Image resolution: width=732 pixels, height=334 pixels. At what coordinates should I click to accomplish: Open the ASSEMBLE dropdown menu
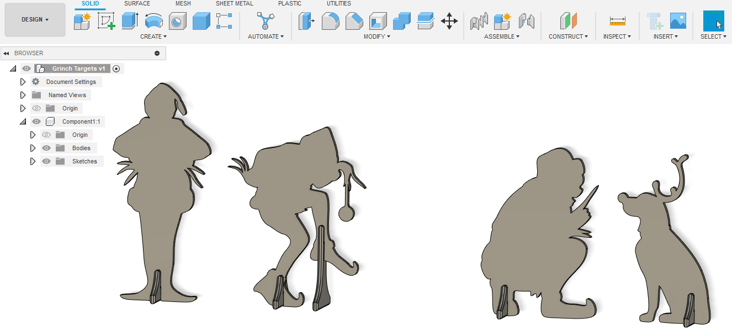(502, 36)
